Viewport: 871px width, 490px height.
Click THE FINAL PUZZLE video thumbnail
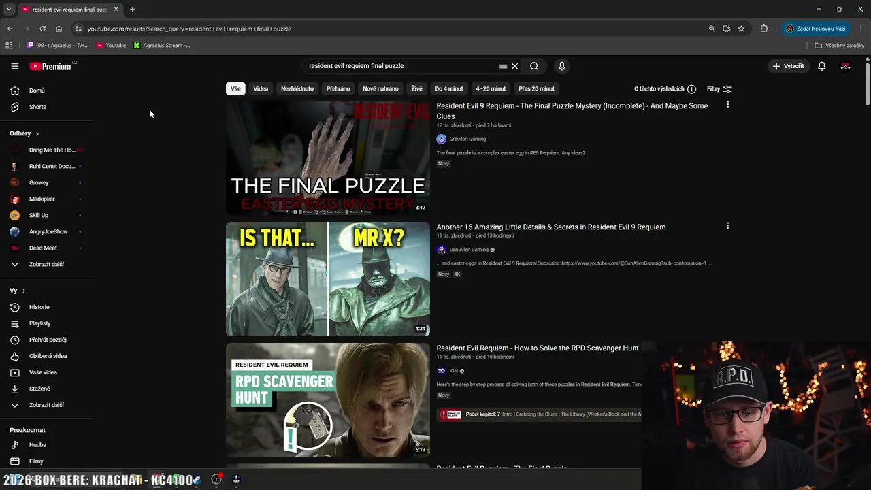point(328,158)
